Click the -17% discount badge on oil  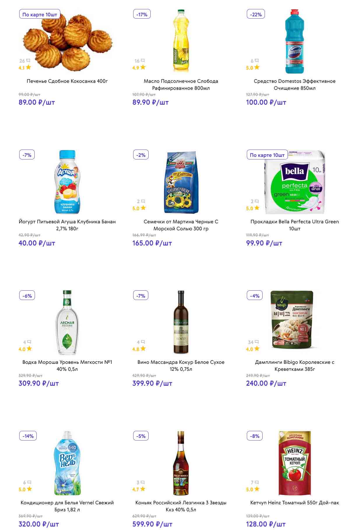[142, 14]
